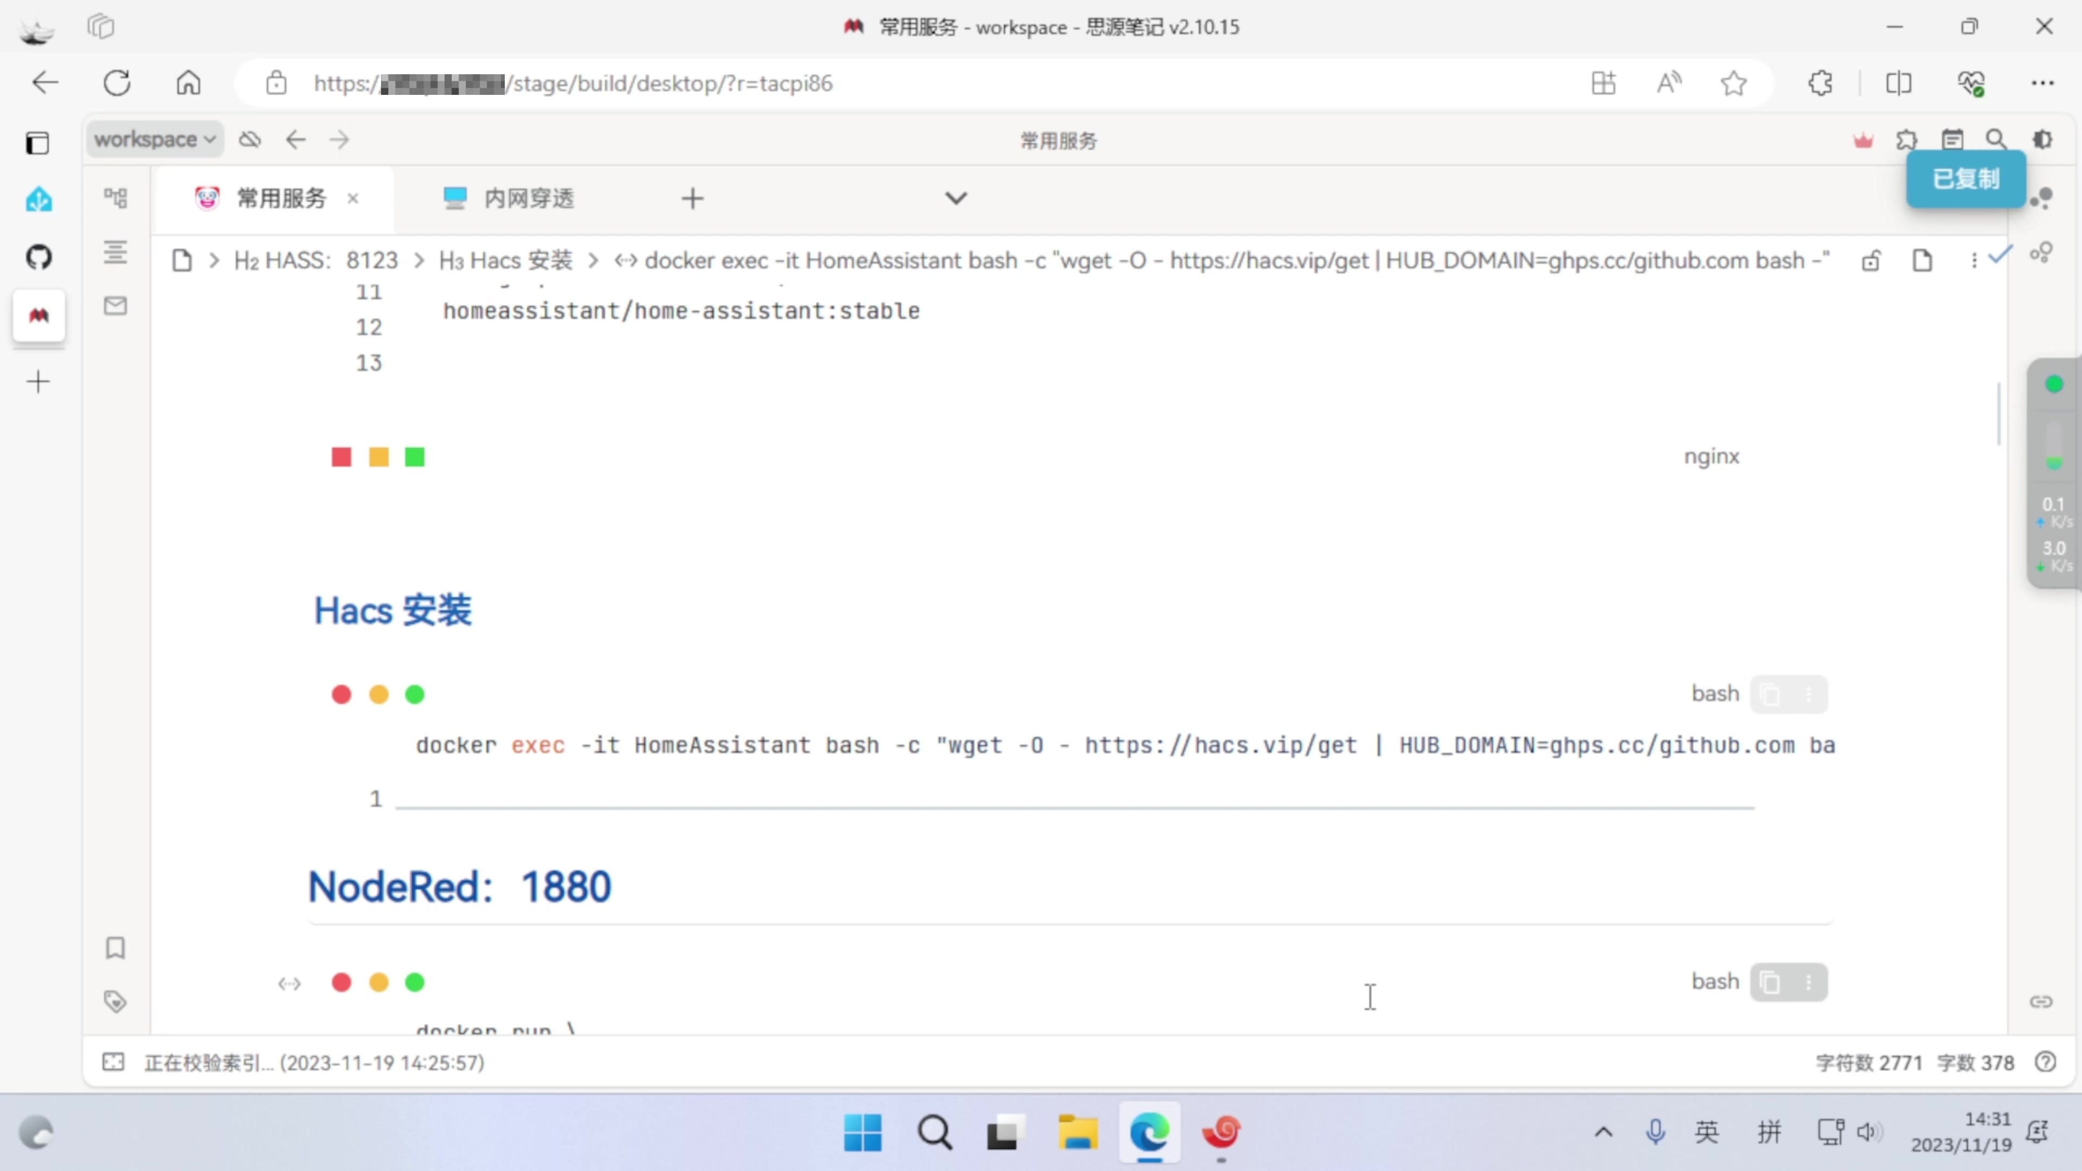Copy the Hacs bash code block
Image resolution: width=2082 pixels, height=1171 pixels.
(x=1770, y=694)
